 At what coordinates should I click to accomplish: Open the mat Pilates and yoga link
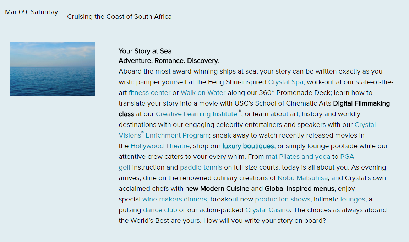[x=298, y=157]
